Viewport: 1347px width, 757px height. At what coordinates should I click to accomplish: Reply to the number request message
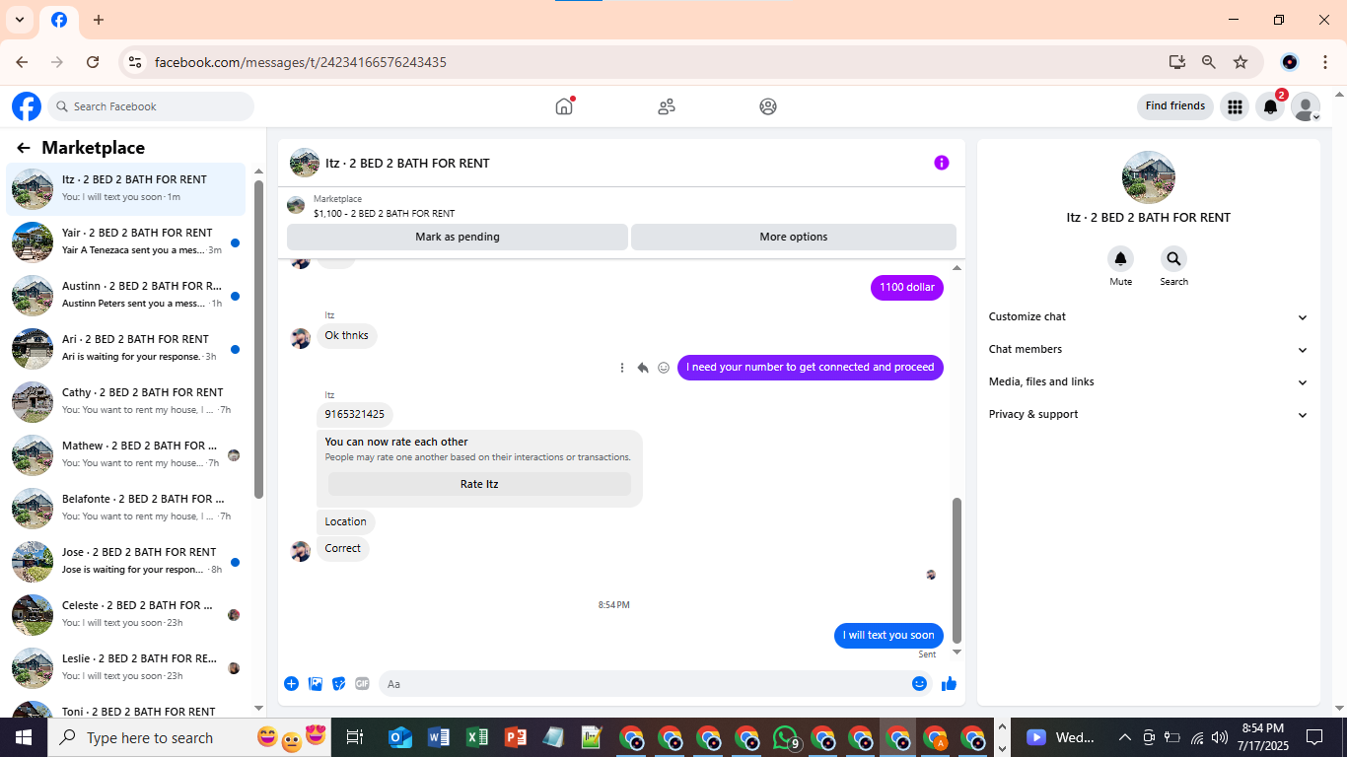[643, 368]
